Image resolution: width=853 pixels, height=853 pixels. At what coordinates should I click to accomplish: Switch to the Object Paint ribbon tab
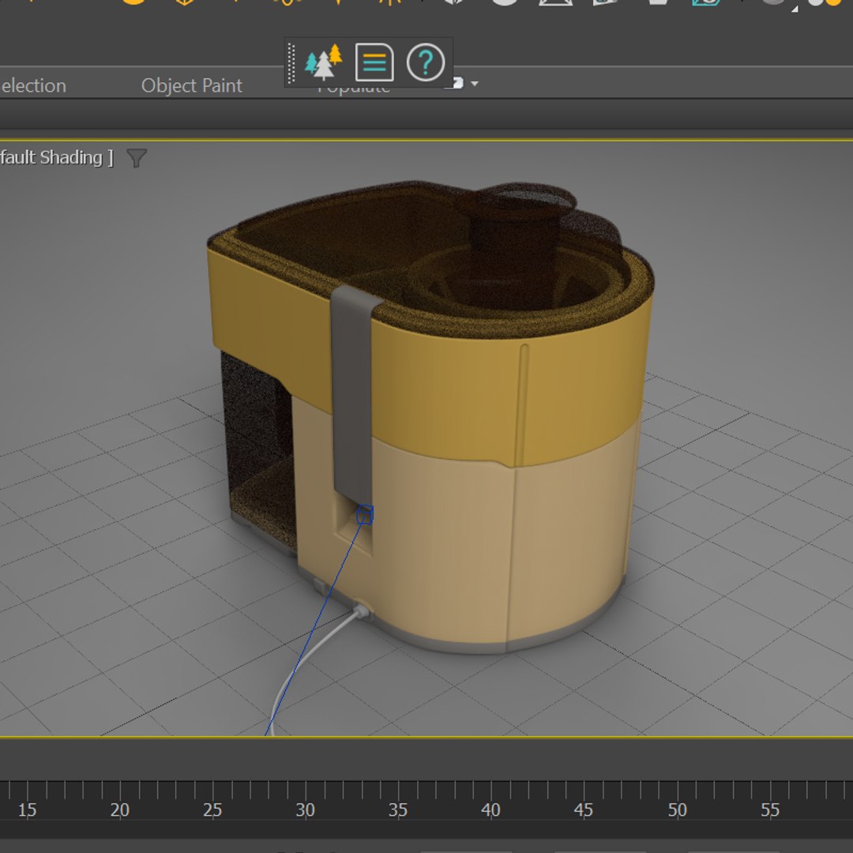(x=191, y=85)
